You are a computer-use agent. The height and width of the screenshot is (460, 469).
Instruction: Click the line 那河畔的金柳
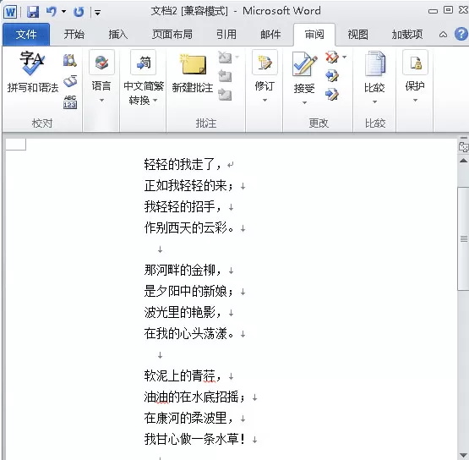(183, 270)
